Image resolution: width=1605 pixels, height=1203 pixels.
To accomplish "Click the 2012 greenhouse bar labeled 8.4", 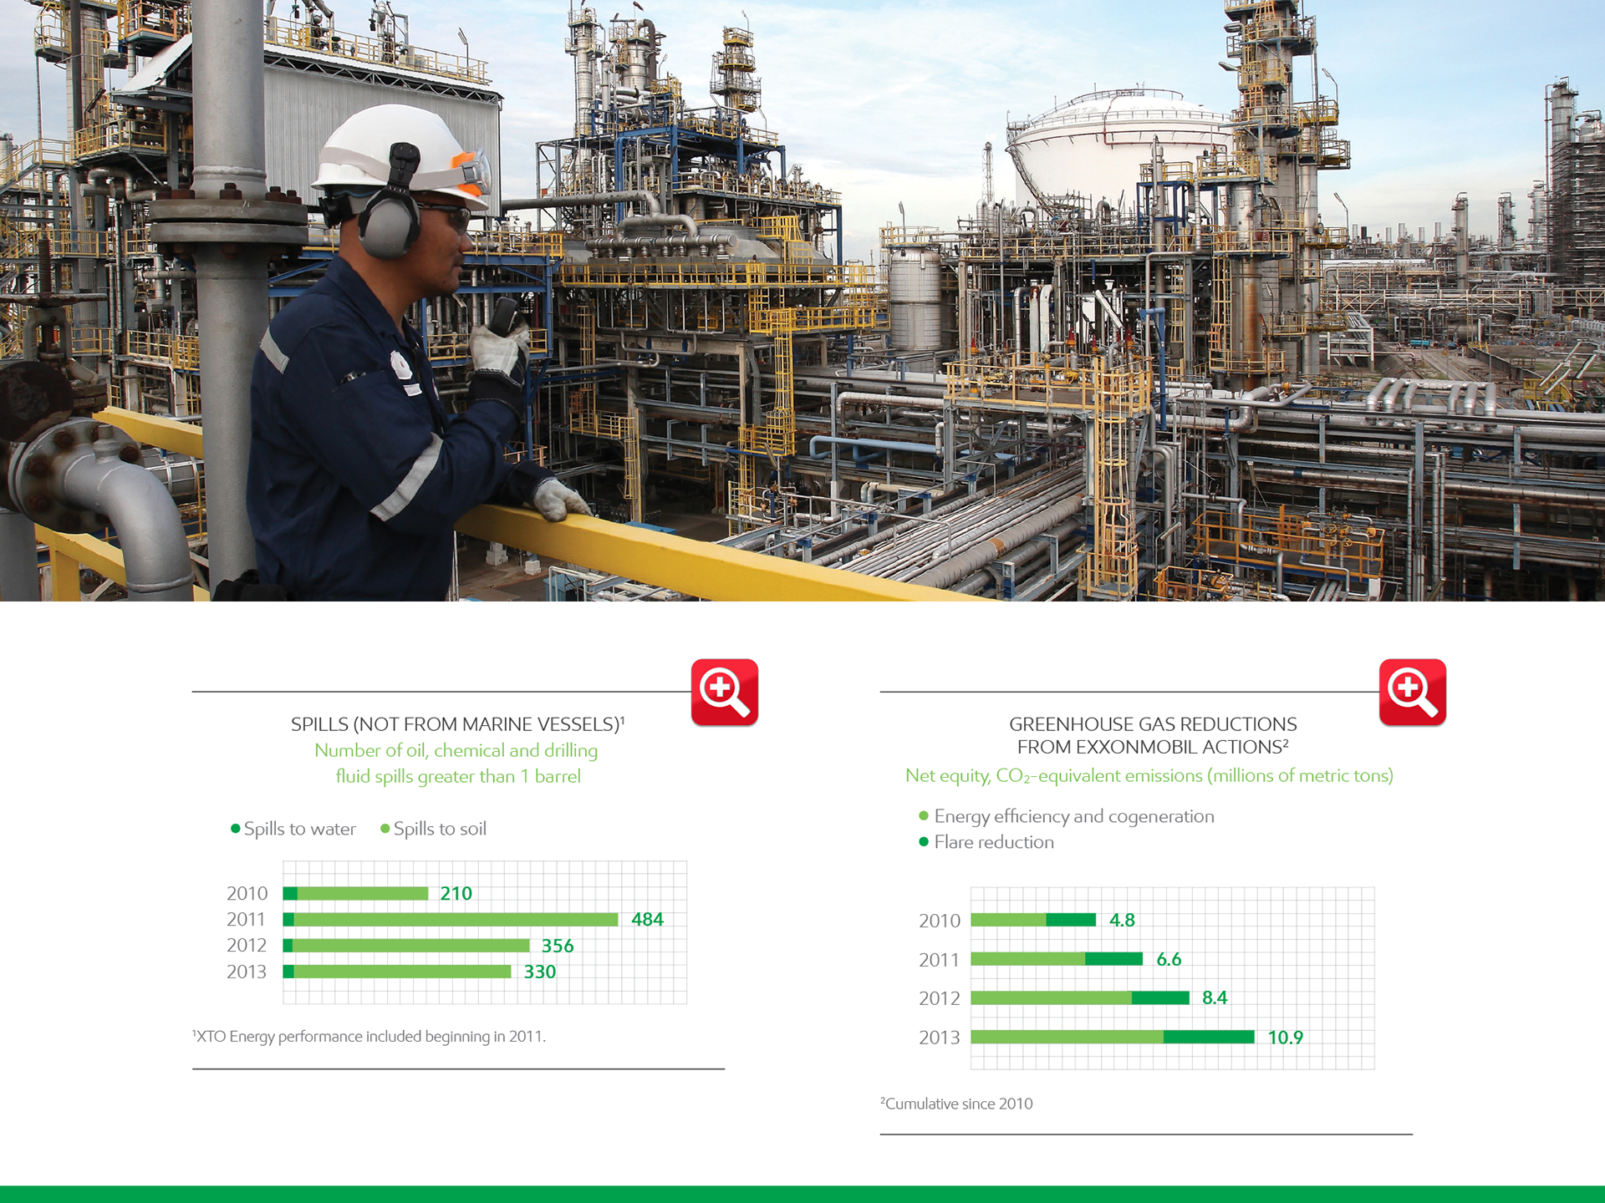I will click(1080, 997).
